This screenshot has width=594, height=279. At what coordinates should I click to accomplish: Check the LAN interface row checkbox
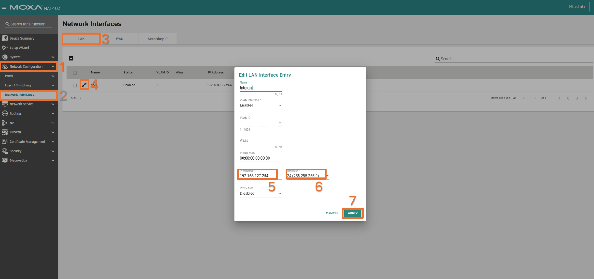click(75, 85)
